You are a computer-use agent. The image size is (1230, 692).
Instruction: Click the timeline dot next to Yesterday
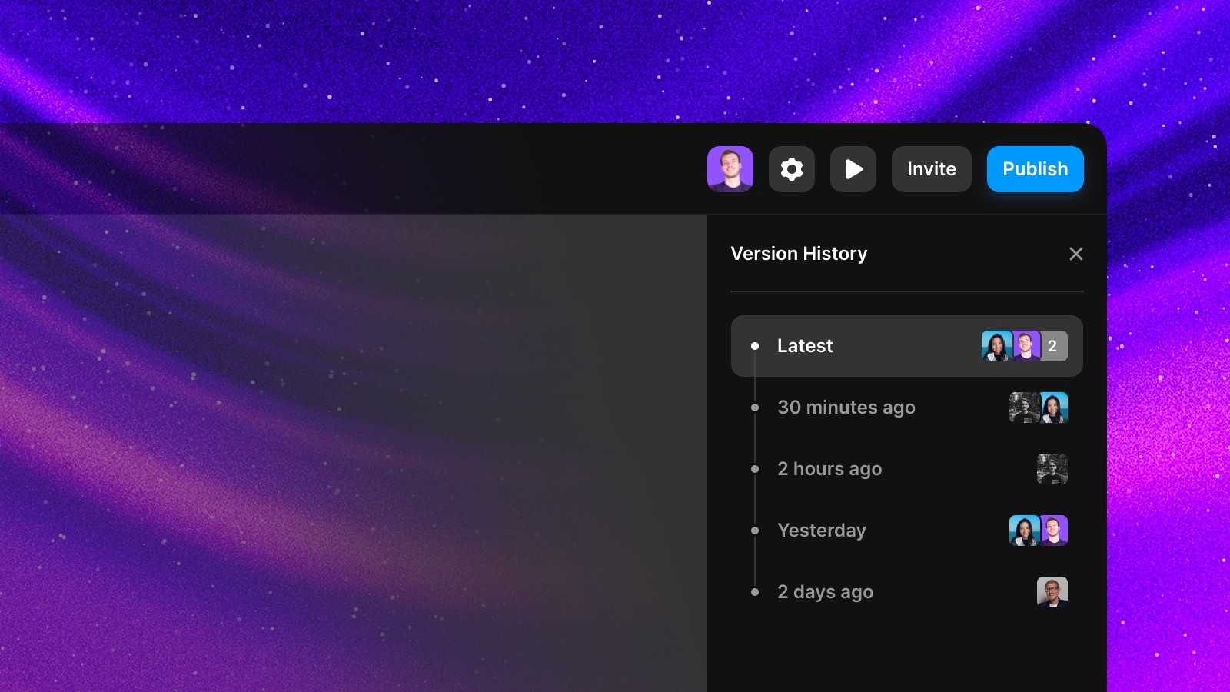(x=755, y=531)
